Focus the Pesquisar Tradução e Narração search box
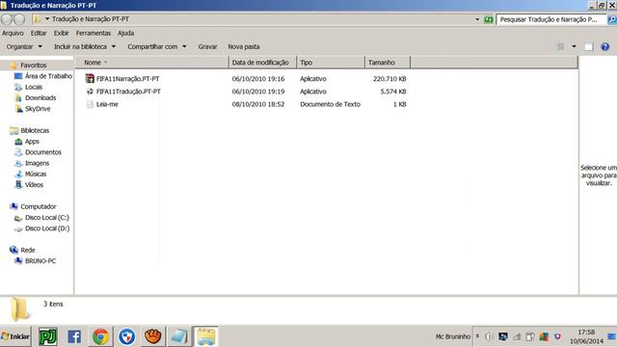 (551, 19)
